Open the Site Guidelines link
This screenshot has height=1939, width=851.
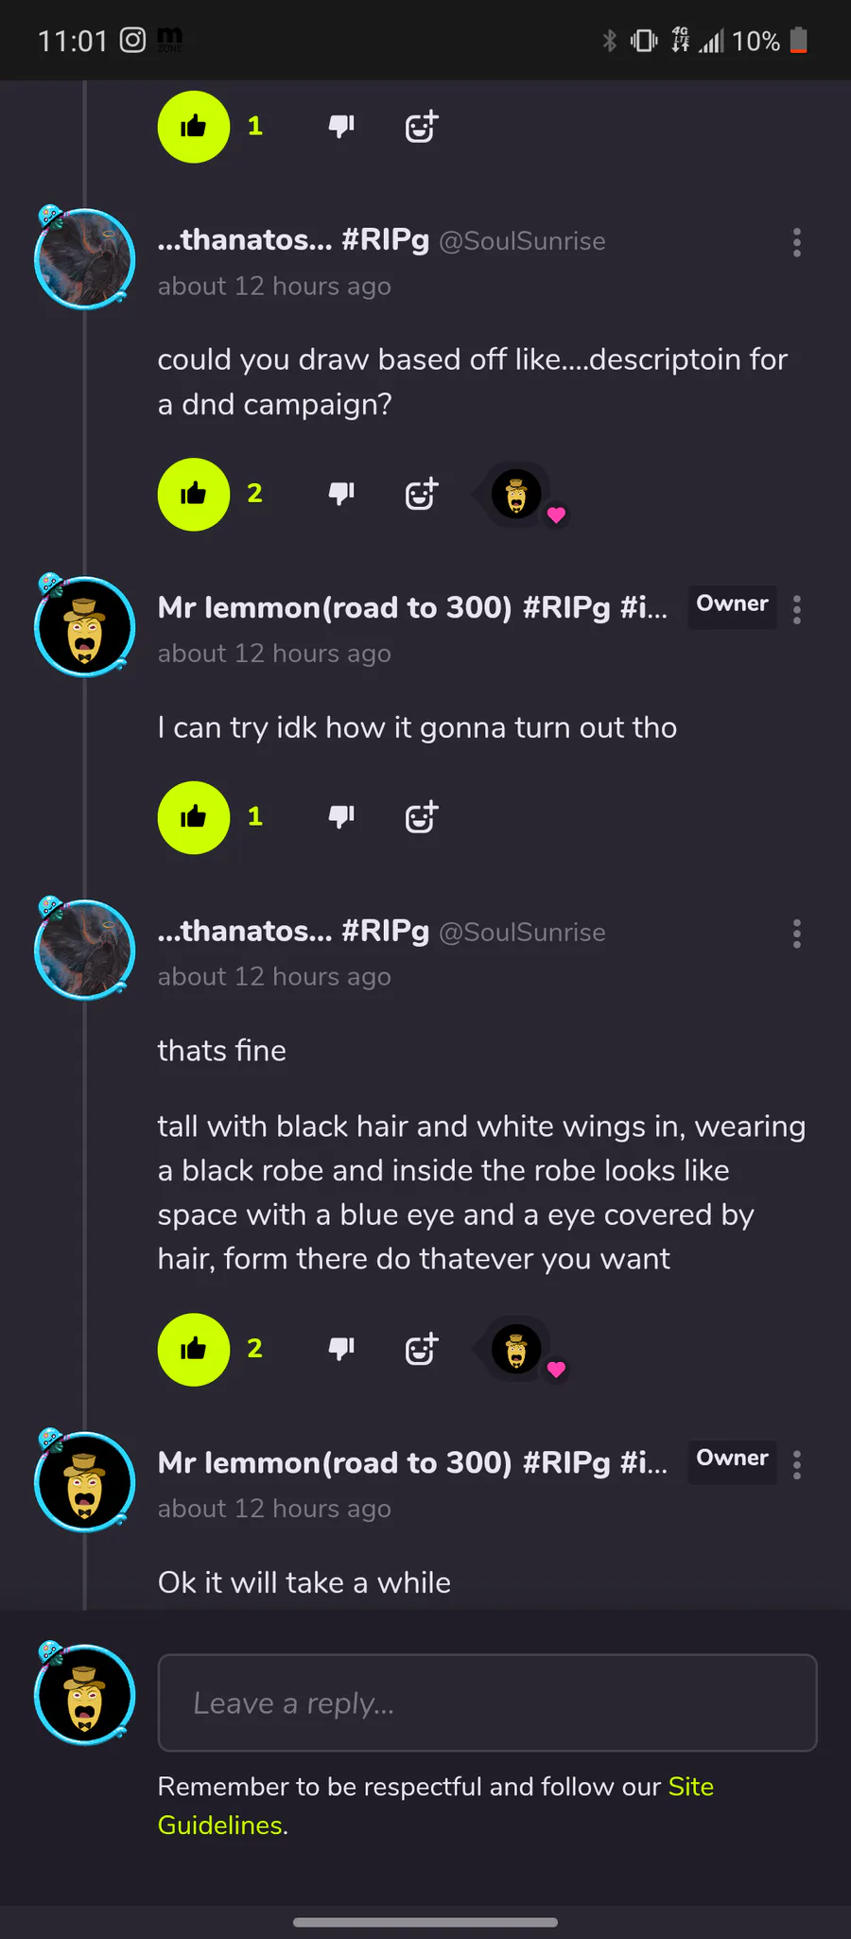(436, 1806)
